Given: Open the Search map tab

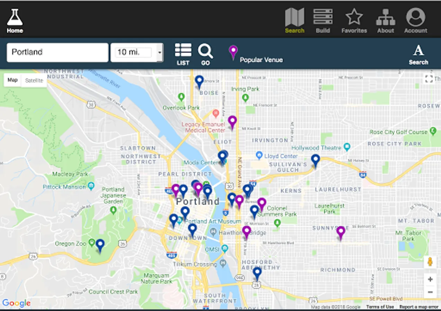Looking at the screenshot, I should click(294, 21).
